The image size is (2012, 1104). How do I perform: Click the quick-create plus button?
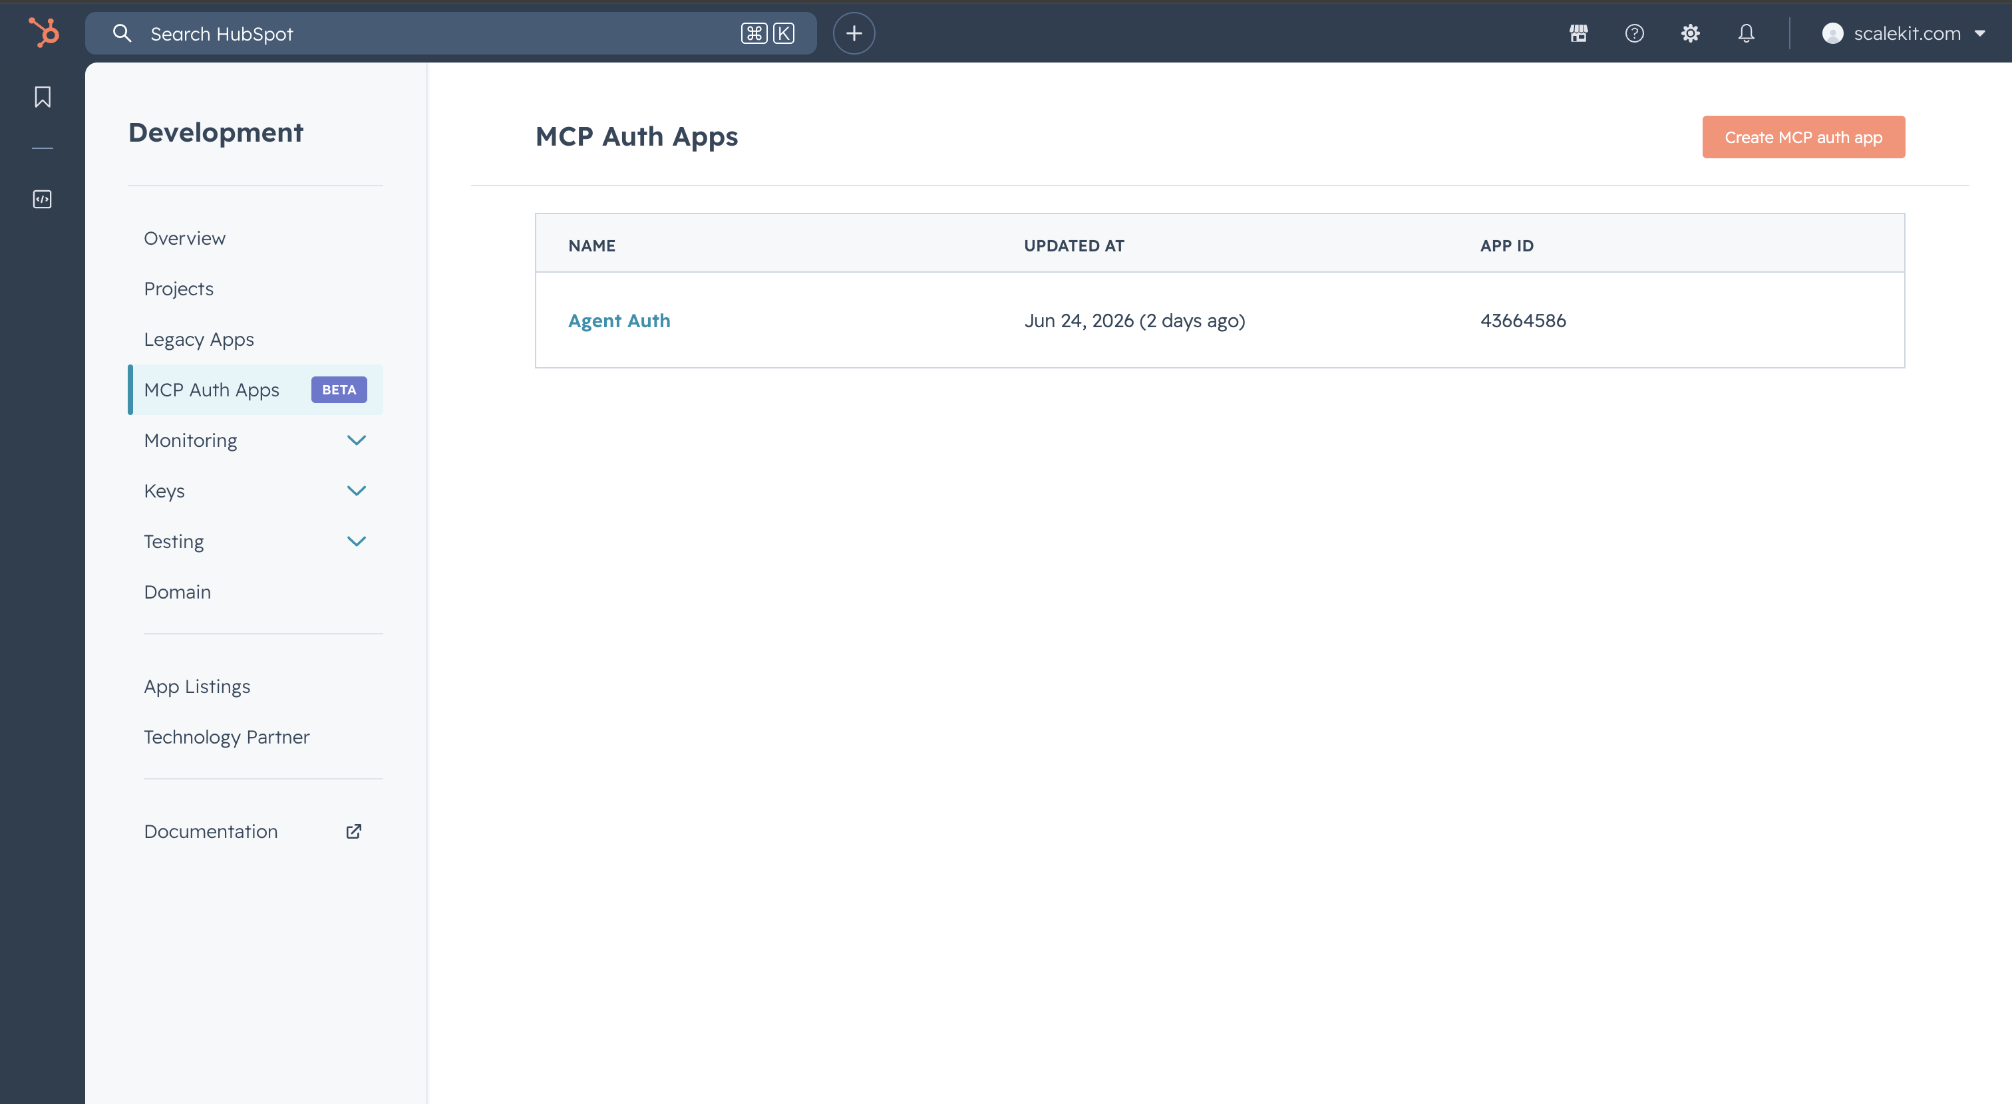(x=854, y=33)
